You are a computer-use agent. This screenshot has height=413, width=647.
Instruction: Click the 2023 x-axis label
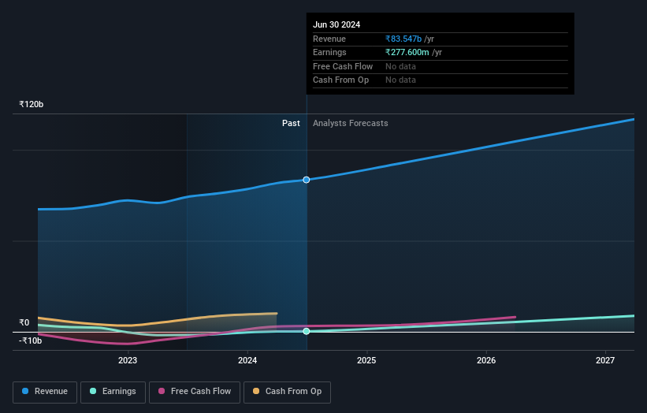(x=128, y=360)
